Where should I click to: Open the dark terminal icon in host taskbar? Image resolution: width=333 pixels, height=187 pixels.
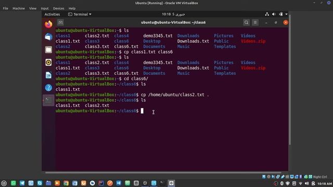click(162, 183)
